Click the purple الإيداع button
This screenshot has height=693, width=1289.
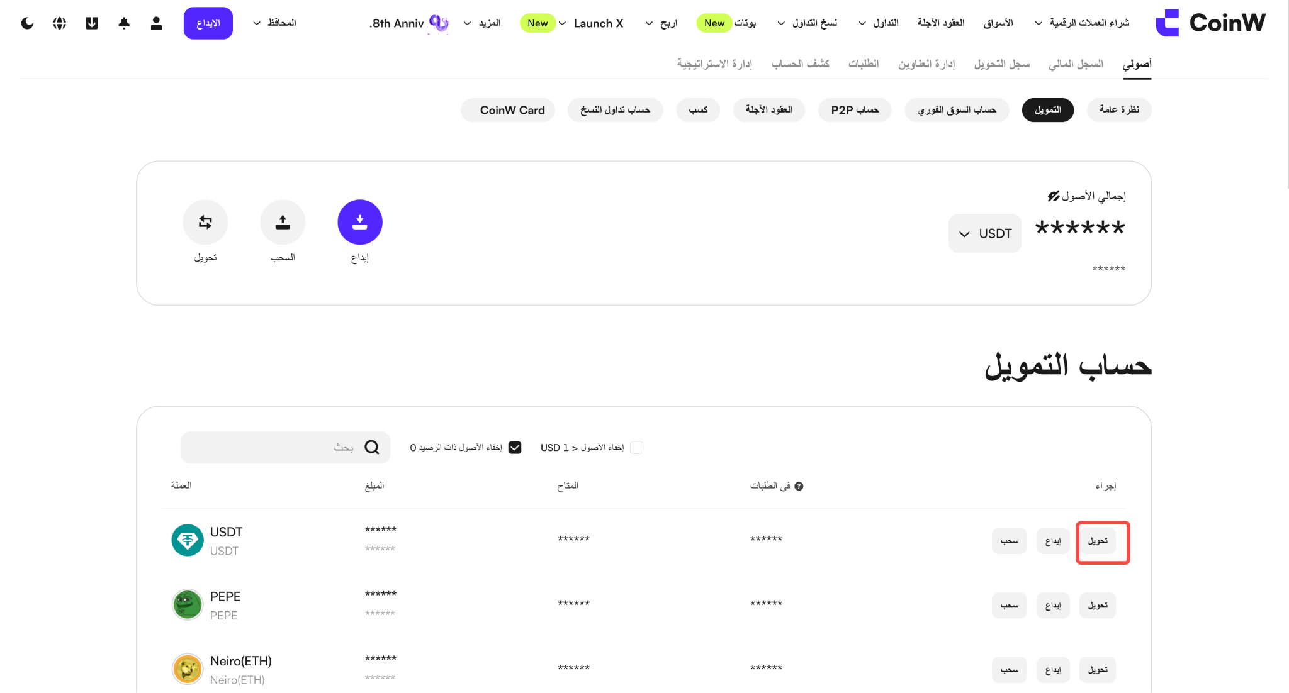pyautogui.click(x=208, y=23)
